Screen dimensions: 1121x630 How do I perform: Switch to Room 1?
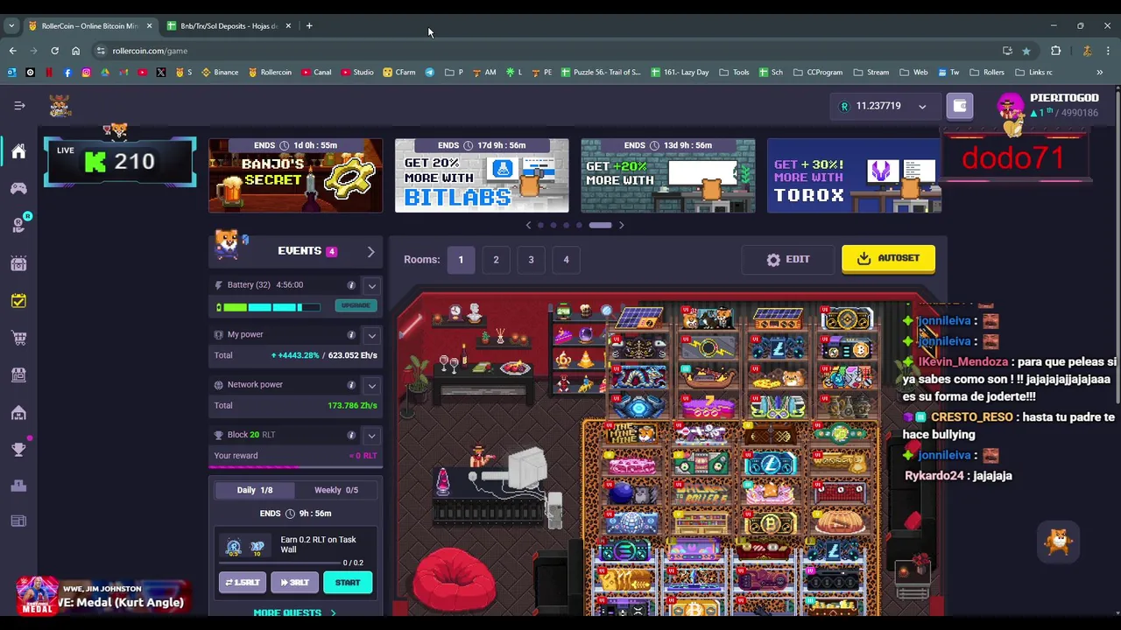(x=461, y=260)
